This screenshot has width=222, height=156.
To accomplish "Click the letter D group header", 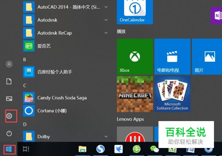I will [x=25, y=124].
